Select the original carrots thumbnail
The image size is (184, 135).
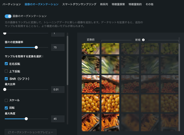pyautogui.click(x=90, y=122)
